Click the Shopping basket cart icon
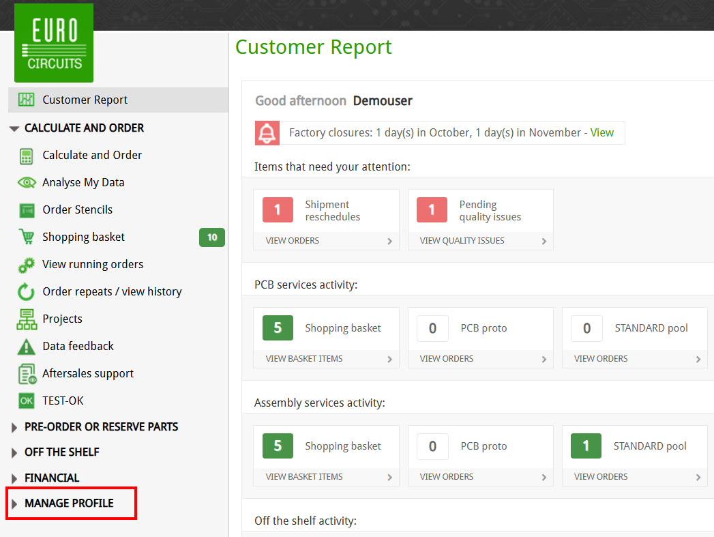Image resolution: width=714 pixels, height=537 pixels. [x=26, y=237]
